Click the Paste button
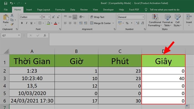The height and width of the screenshot is (109, 194). point(6,20)
